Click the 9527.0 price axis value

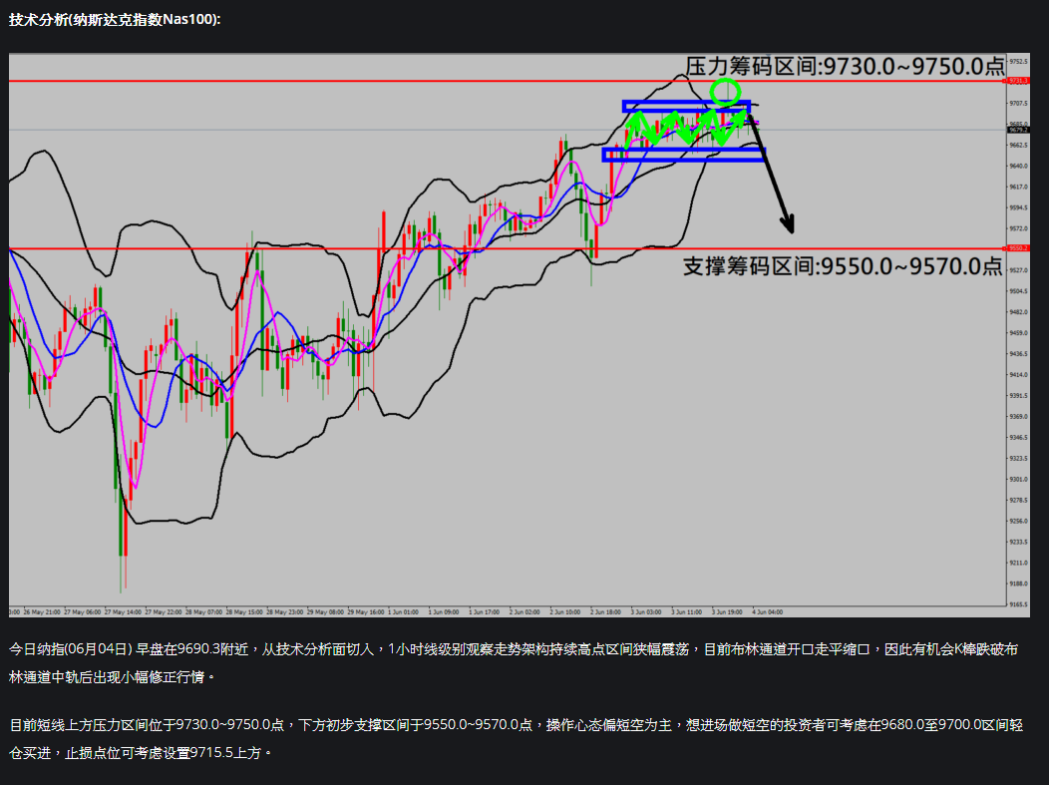[1018, 270]
